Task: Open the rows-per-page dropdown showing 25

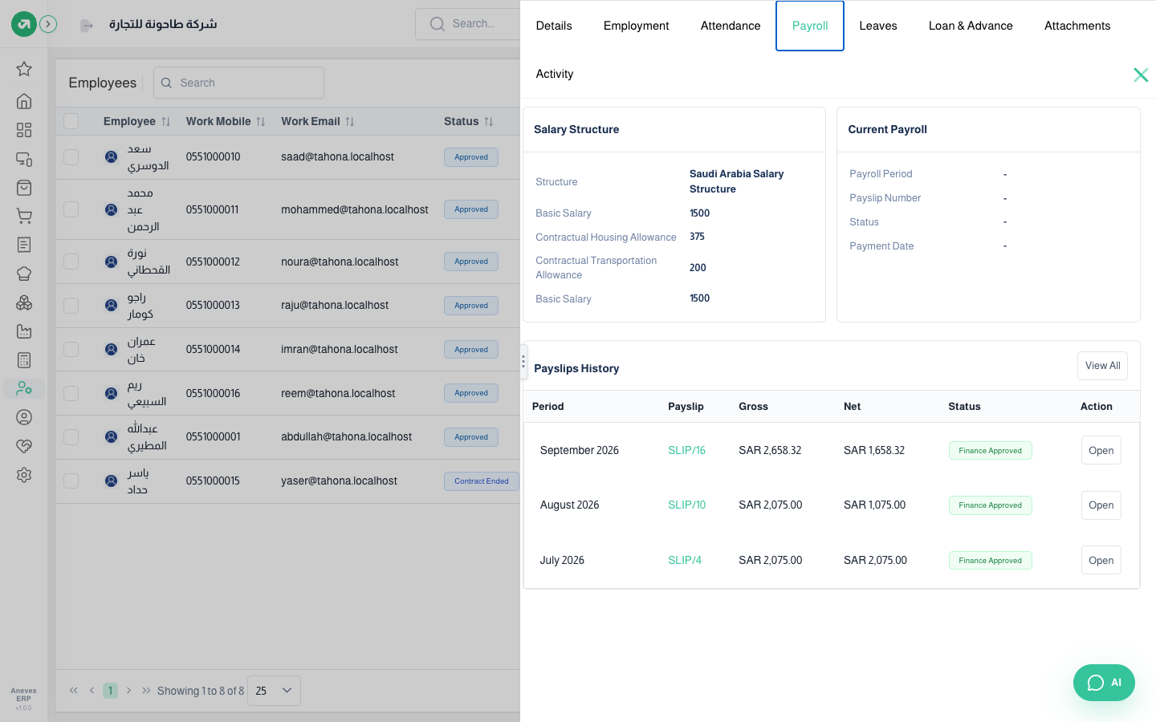Action: (x=274, y=691)
